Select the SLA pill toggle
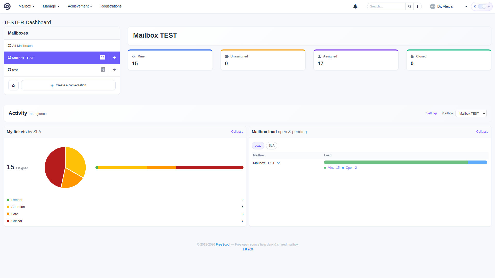The width and height of the screenshot is (495, 278). click(272, 146)
